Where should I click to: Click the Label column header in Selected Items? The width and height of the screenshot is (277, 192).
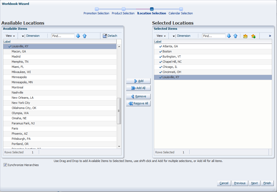[213, 42]
